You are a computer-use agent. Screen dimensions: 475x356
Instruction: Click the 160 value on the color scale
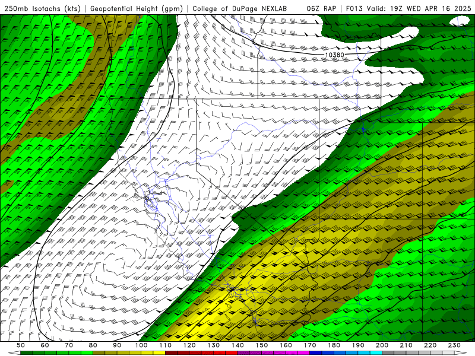click(286, 345)
